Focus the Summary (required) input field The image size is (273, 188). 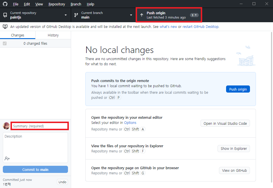[40, 126]
